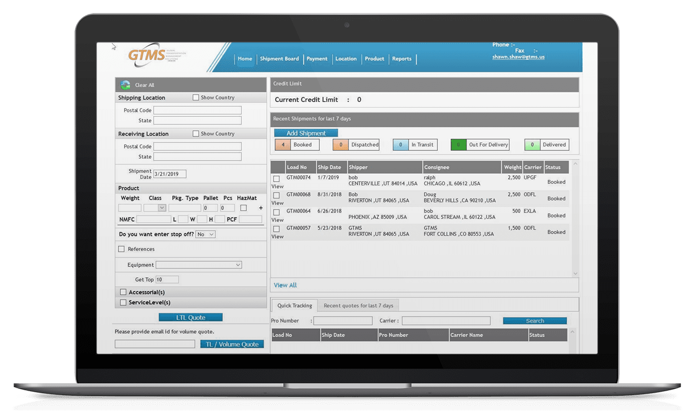
Task: Click the GTMS logo
Action: [x=158, y=55]
